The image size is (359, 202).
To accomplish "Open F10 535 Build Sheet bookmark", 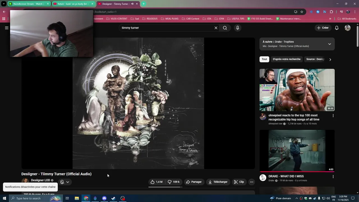I will tap(260, 19).
